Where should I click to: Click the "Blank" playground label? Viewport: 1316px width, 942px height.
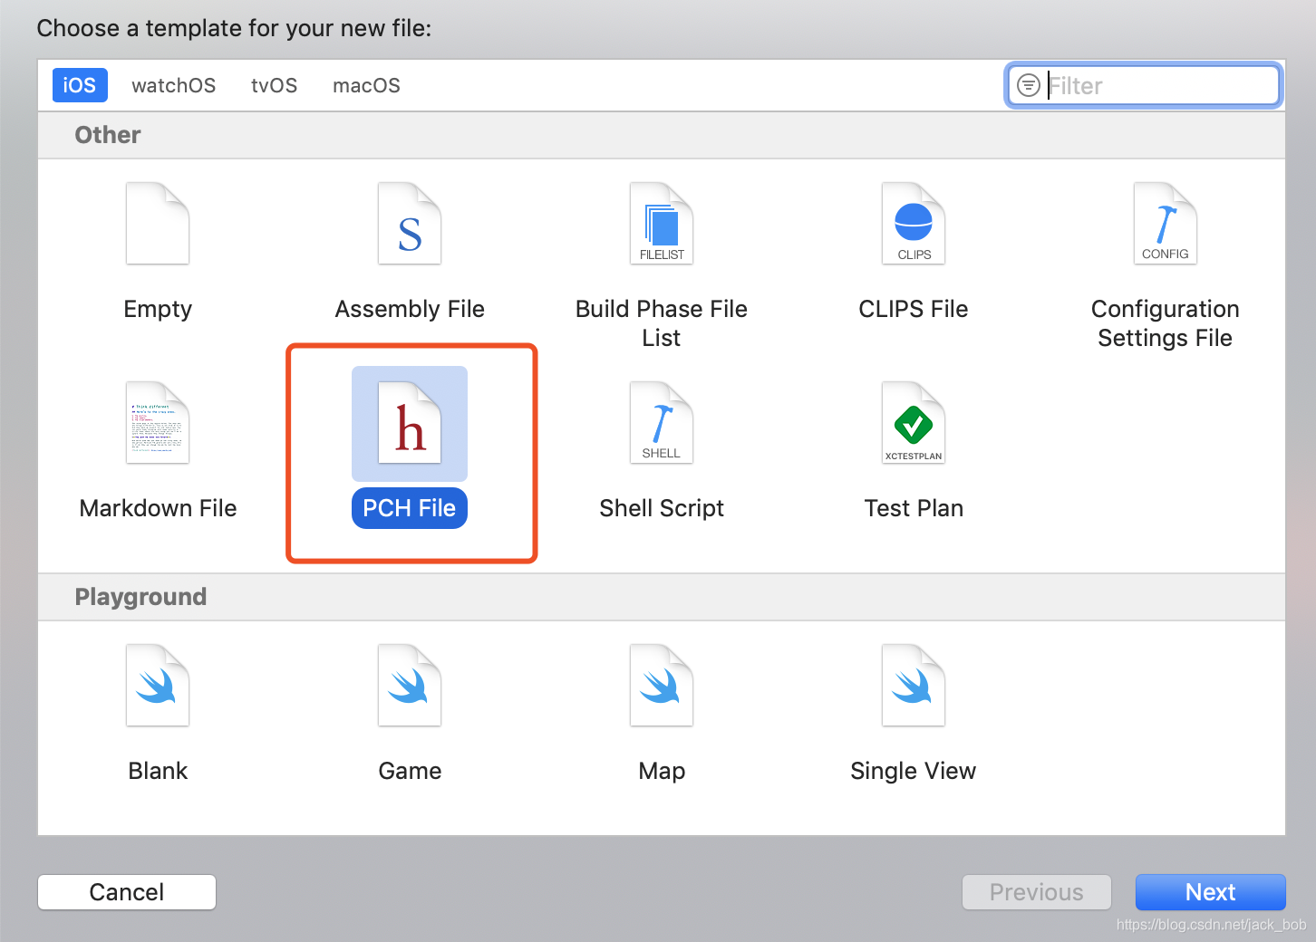tap(158, 771)
